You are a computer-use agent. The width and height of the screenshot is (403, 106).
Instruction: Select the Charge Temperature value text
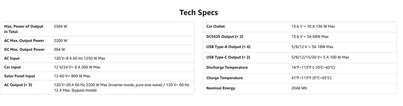tap(311, 78)
